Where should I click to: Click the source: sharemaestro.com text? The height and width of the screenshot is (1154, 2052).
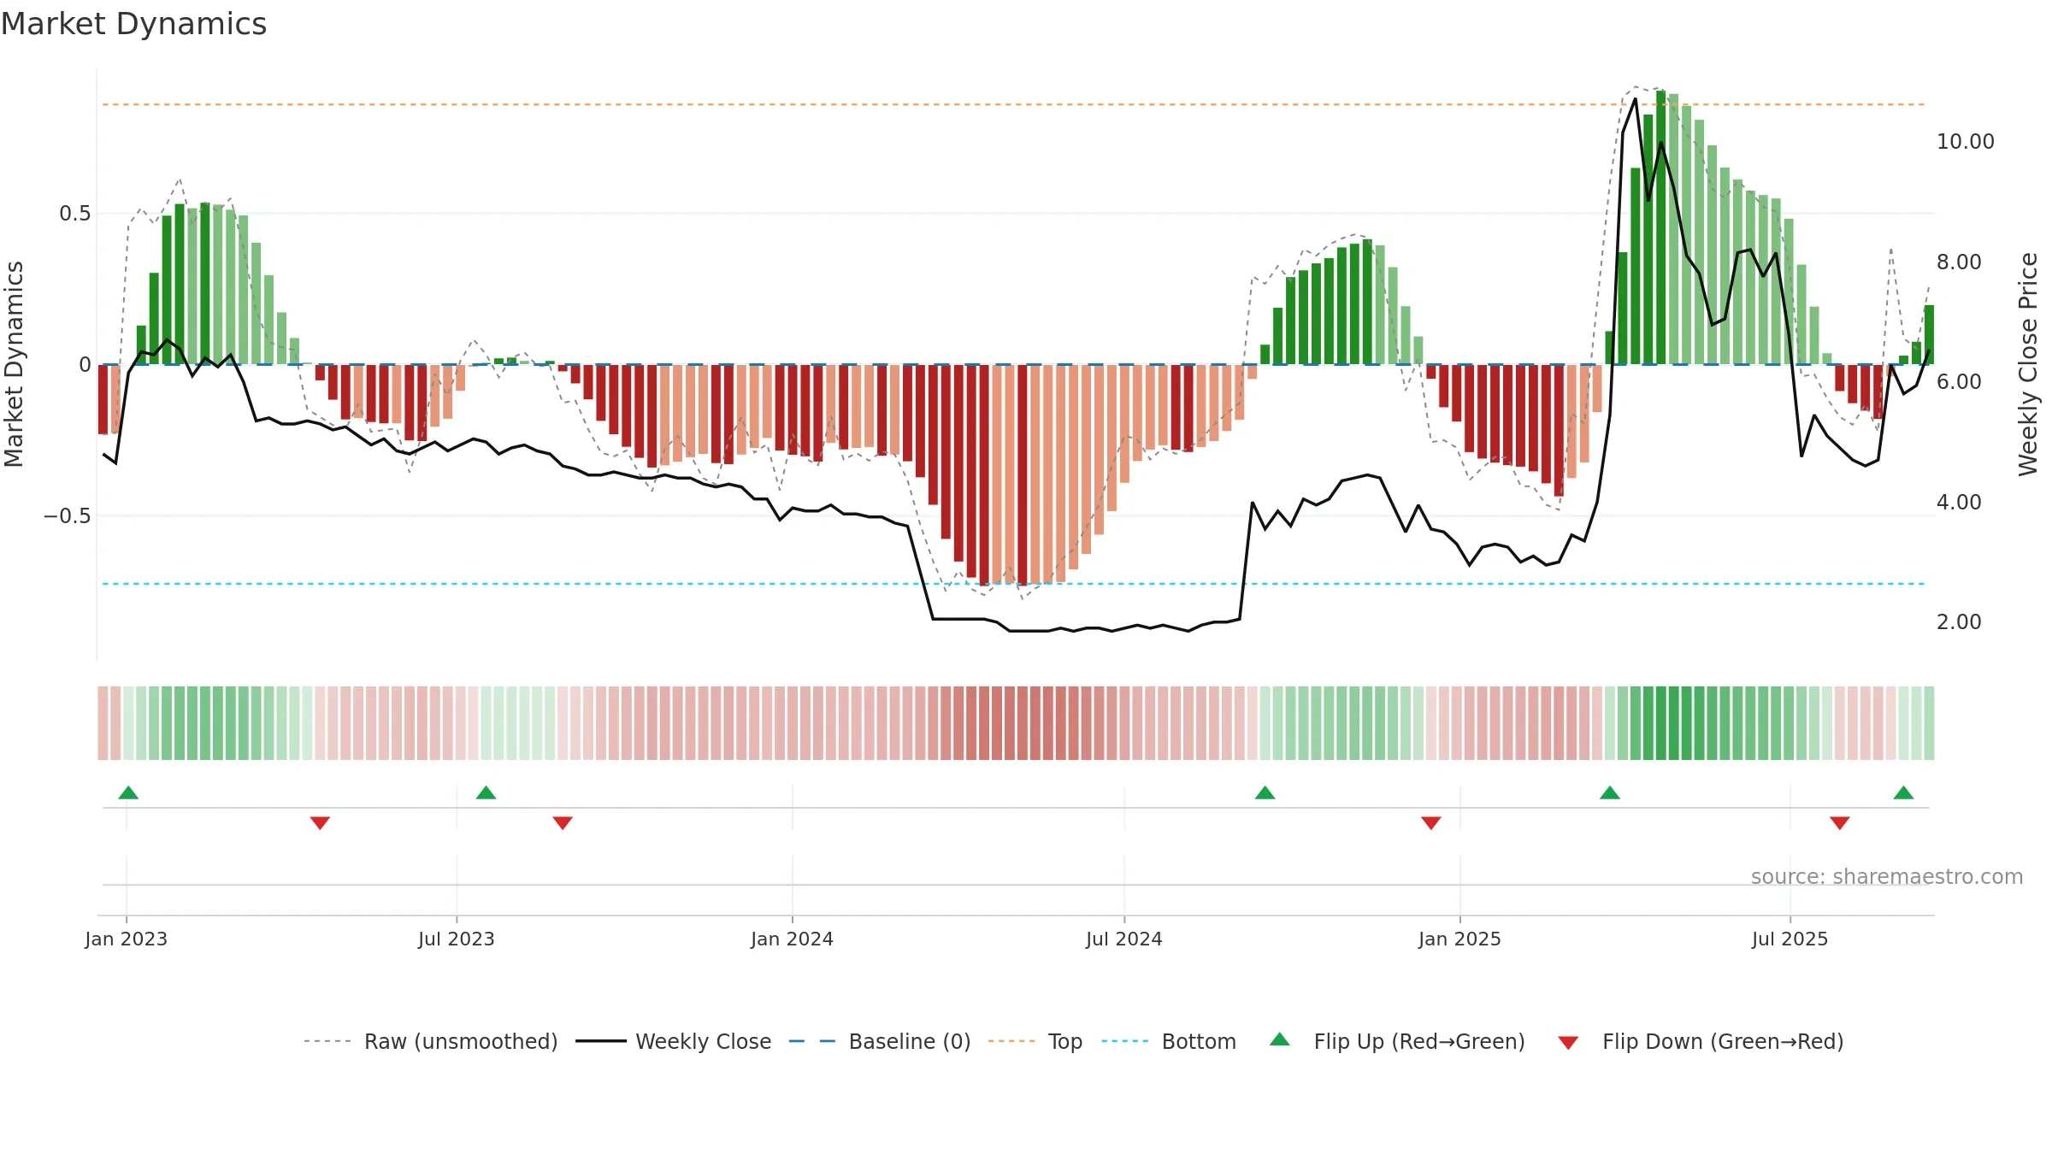(x=1887, y=877)
